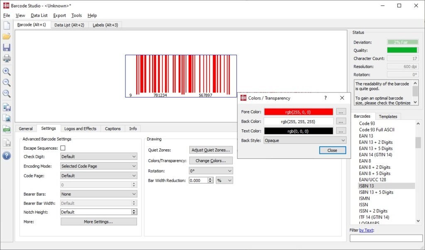Open the File menu

point(7,15)
